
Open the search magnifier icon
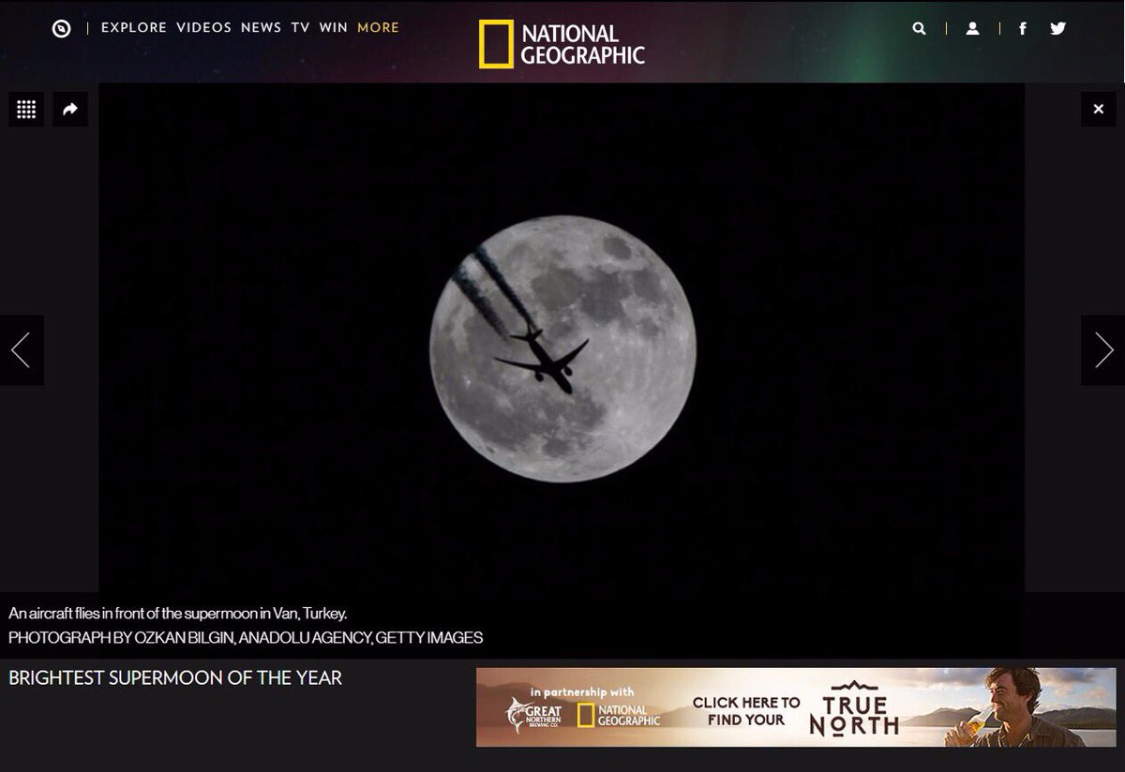click(920, 28)
